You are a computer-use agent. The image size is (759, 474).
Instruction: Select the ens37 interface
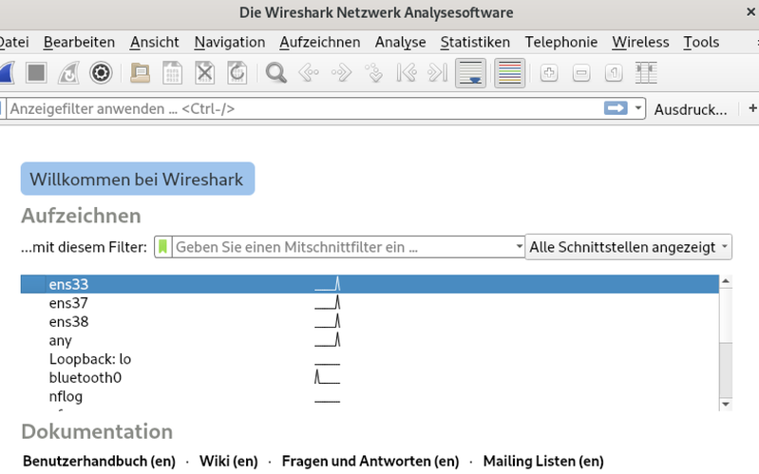tap(370, 303)
